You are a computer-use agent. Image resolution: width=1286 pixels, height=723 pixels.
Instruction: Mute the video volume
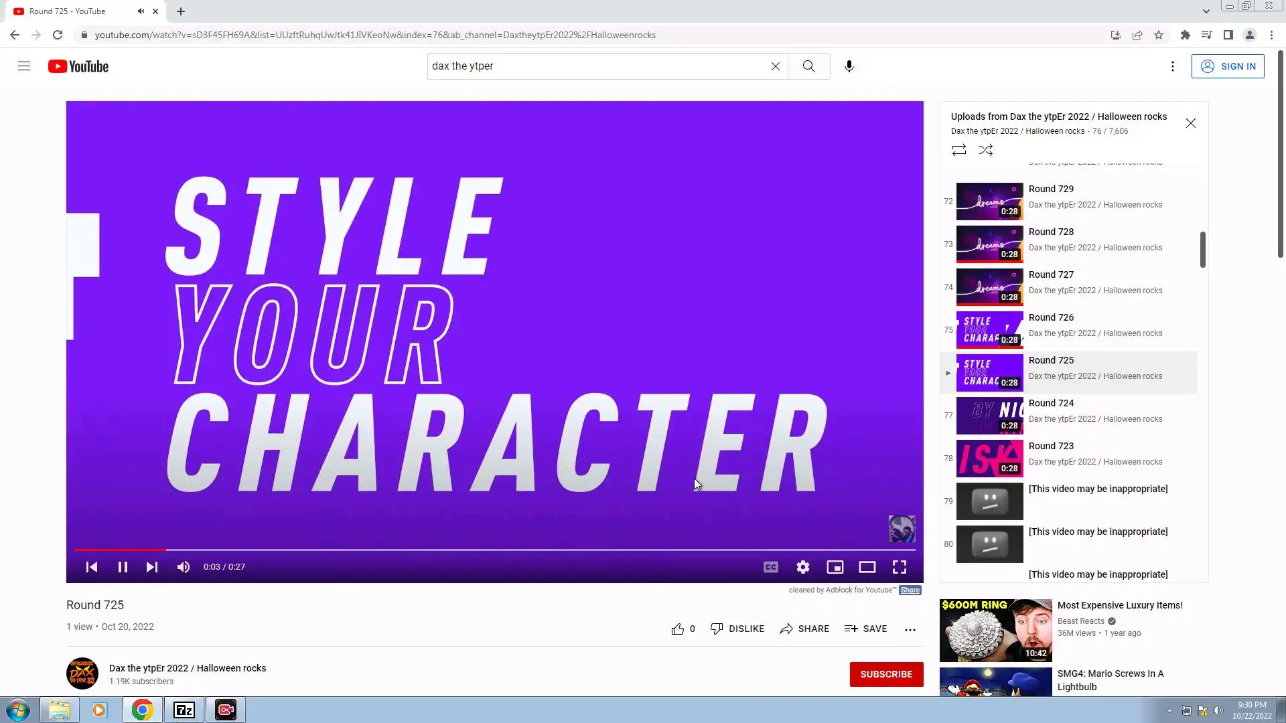pyautogui.click(x=183, y=567)
